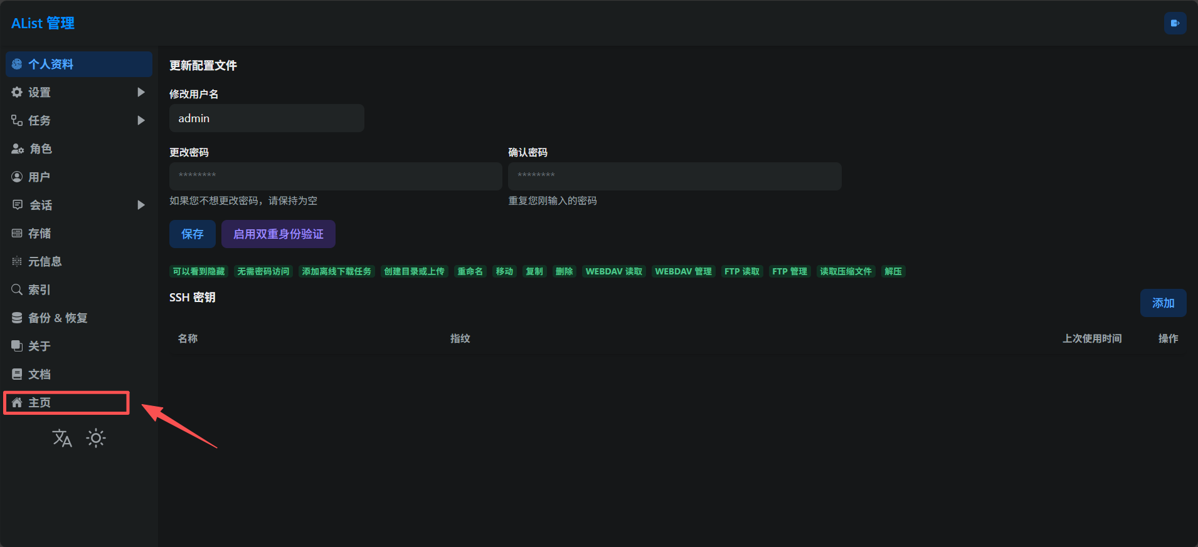This screenshot has width=1198, height=547.
Task: Click the 角色 roles icon
Action: click(x=18, y=149)
